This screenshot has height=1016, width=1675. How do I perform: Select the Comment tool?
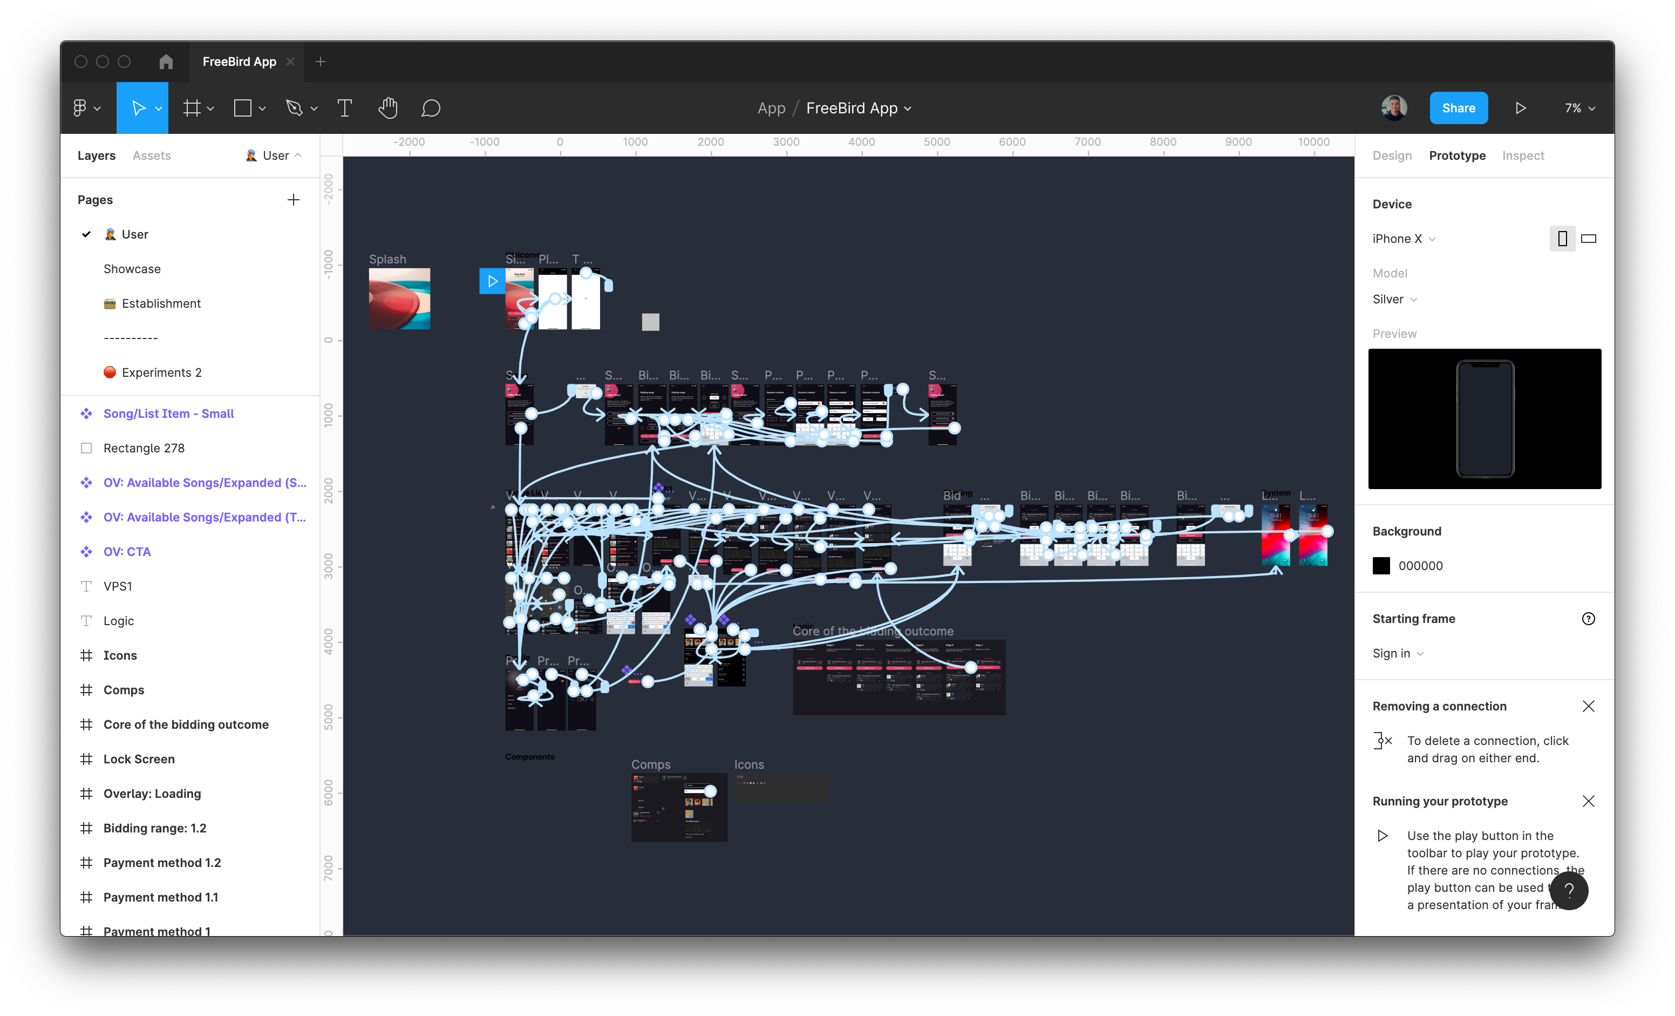coord(430,107)
